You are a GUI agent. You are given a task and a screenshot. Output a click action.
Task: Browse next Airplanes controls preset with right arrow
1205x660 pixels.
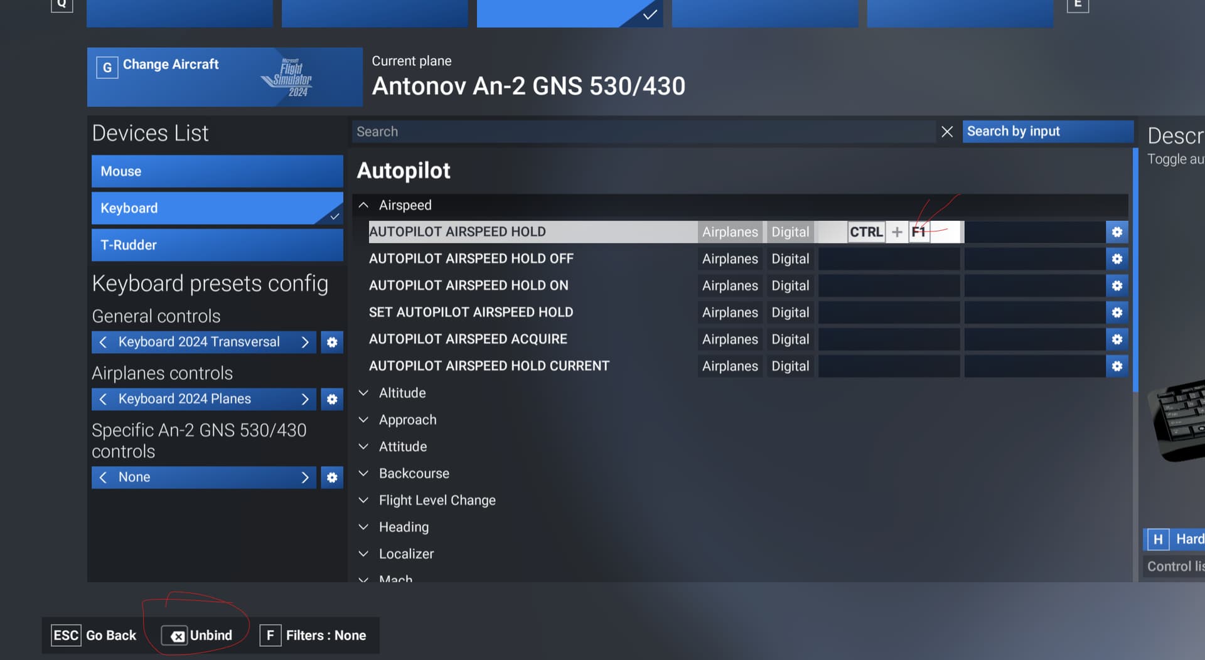click(x=306, y=399)
